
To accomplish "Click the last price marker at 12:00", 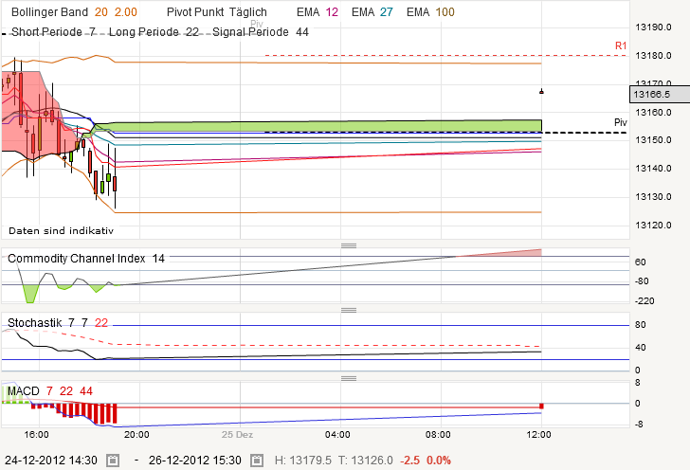I will [541, 92].
